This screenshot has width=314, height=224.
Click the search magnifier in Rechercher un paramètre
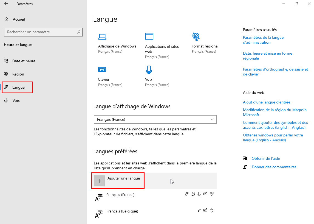click(79, 32)
